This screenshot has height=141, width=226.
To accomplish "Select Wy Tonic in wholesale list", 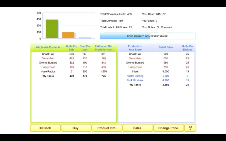I will click(48, 76).
